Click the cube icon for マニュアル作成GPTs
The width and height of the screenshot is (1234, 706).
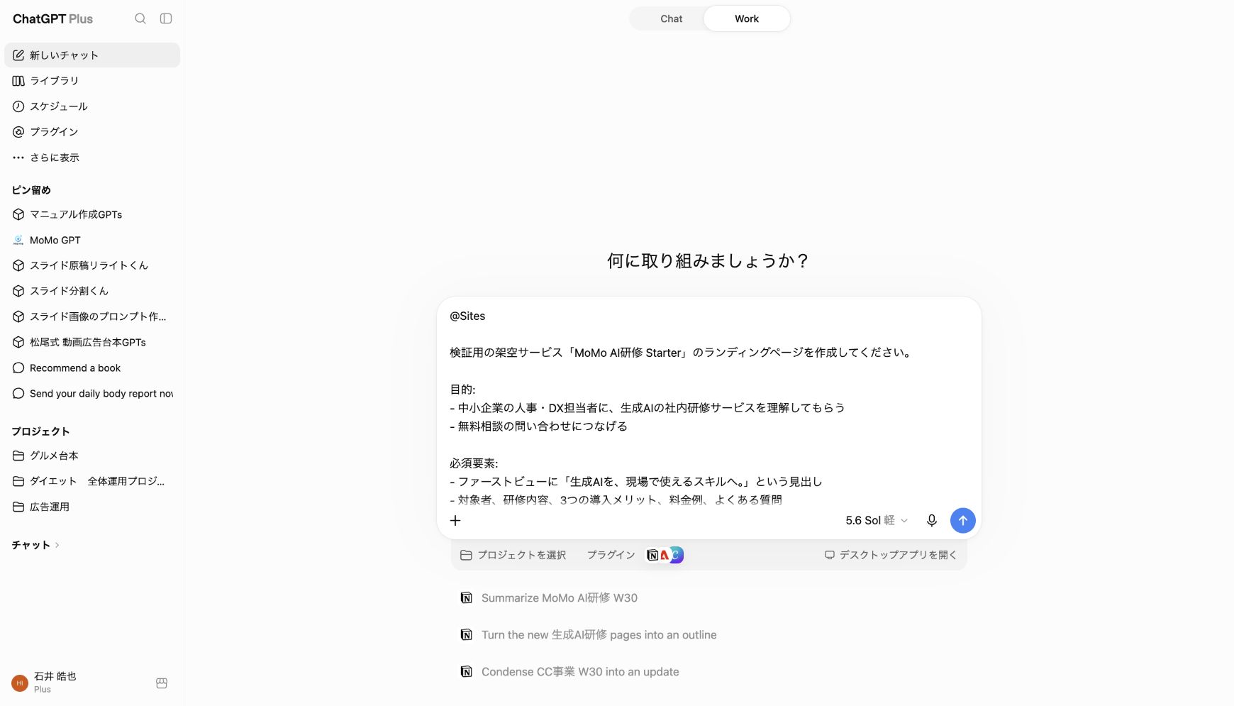tap(18, 214)
